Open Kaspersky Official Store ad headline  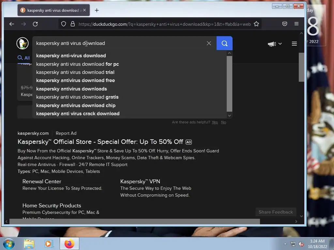(100, 142)
